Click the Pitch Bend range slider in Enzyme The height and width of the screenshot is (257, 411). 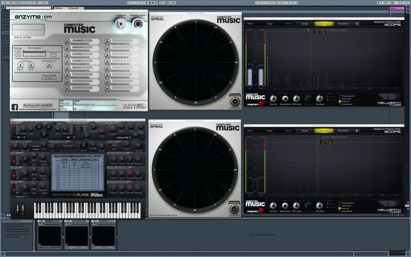[34, 54]
